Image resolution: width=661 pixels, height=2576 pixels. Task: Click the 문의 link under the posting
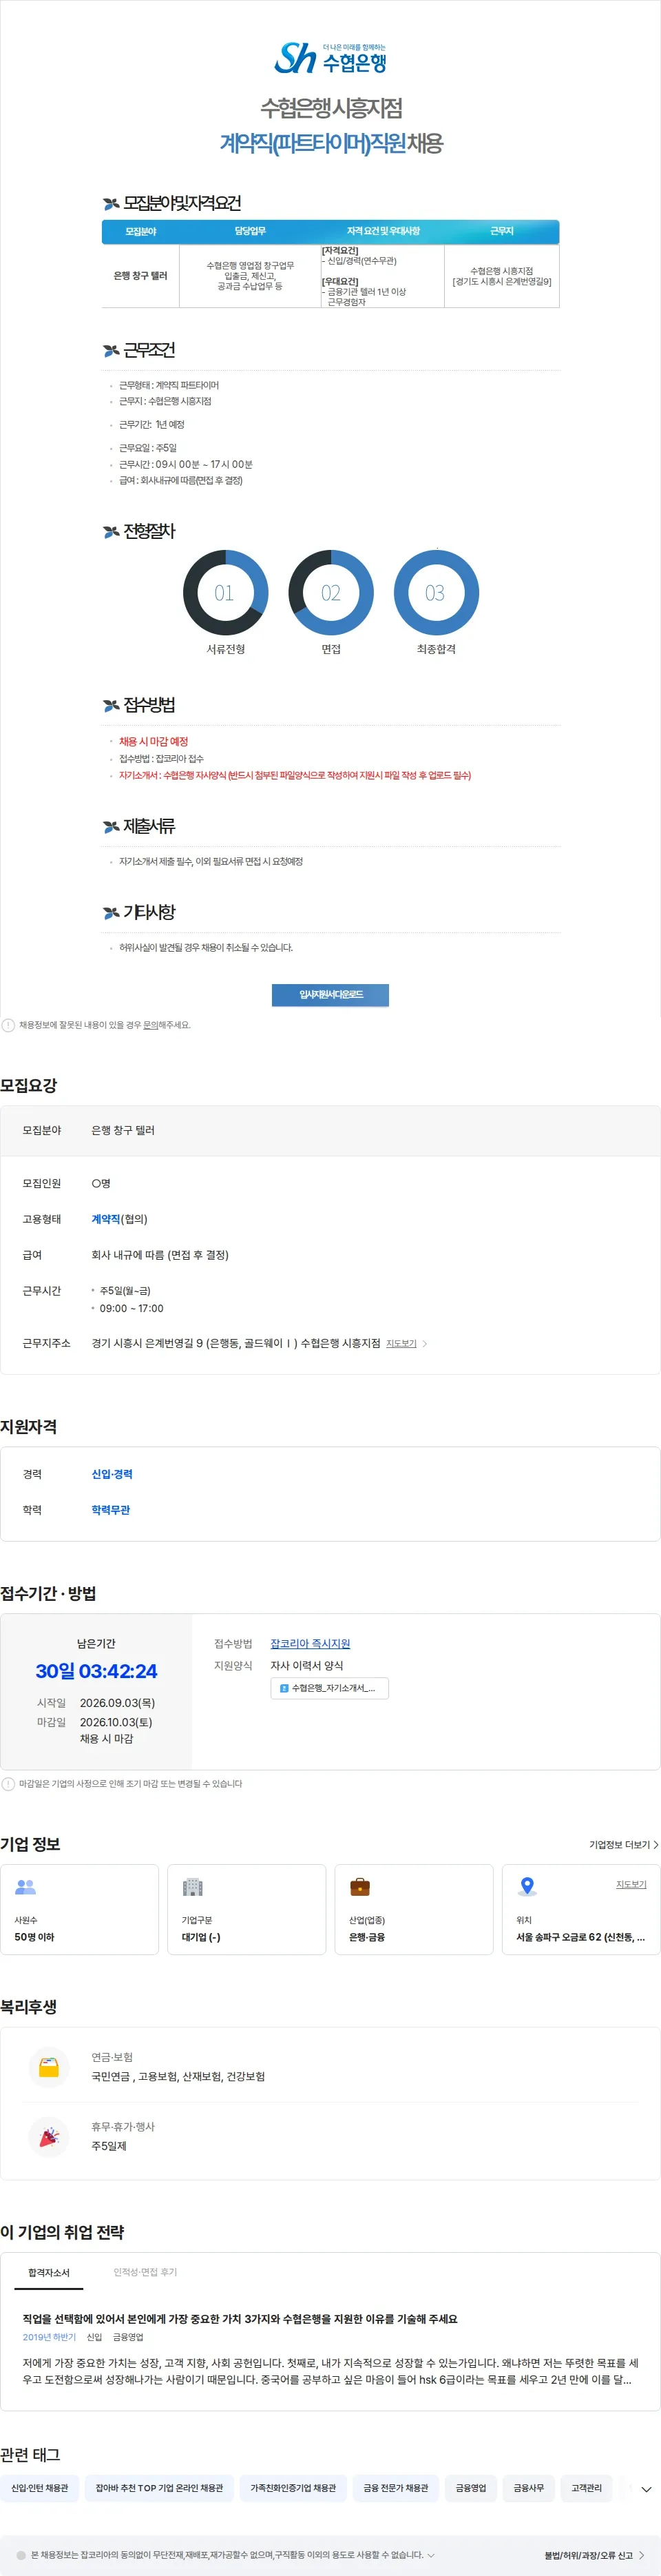pos(150,1025)
